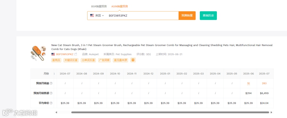This screenshot has width=287, height=118.
Task: Click help icon beside 平均单价
Action: tap(51, 103)
